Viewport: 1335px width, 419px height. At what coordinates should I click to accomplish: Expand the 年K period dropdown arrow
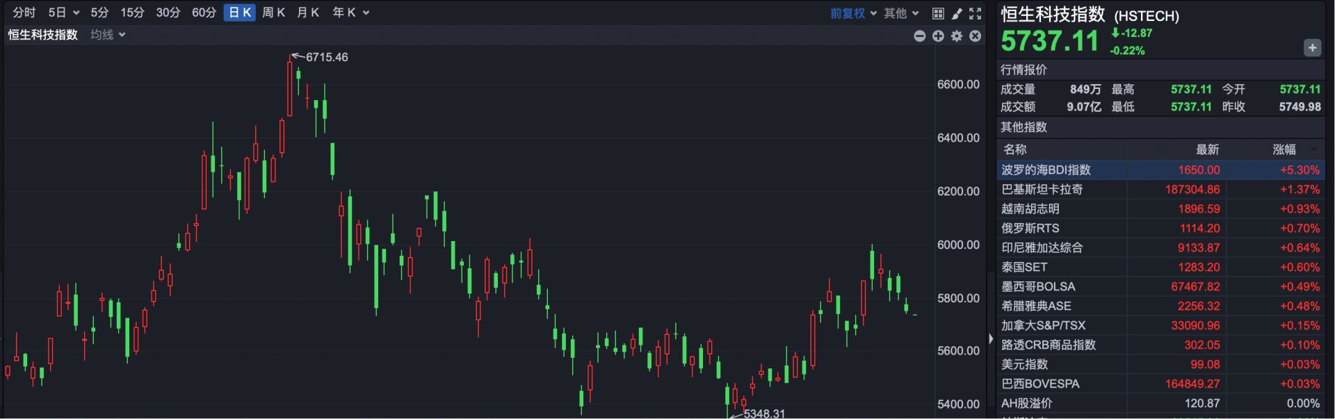(366, 13)
